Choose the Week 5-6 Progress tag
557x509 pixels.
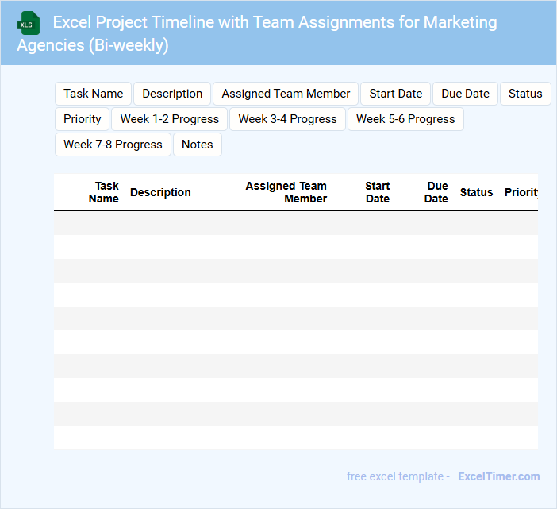(405, 119)
